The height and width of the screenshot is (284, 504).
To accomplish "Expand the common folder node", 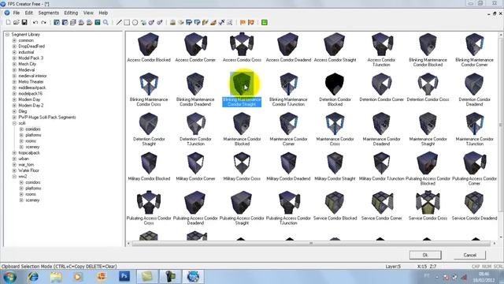I will click(14, 40).
